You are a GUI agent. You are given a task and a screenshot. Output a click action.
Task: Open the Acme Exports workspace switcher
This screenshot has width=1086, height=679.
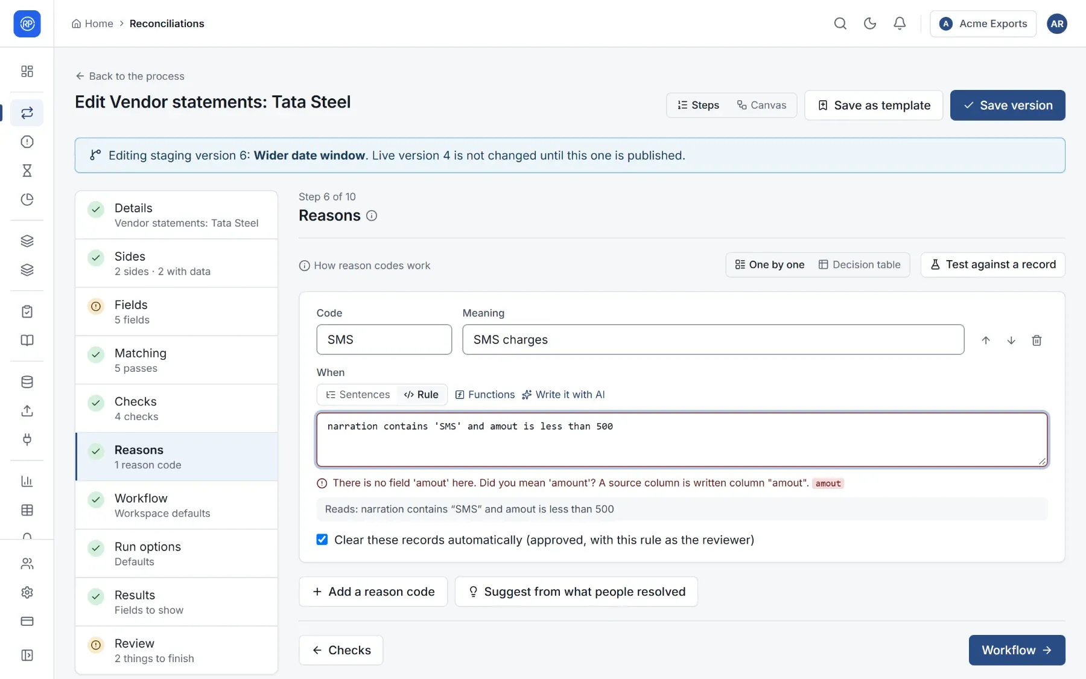tap(983, 24)
